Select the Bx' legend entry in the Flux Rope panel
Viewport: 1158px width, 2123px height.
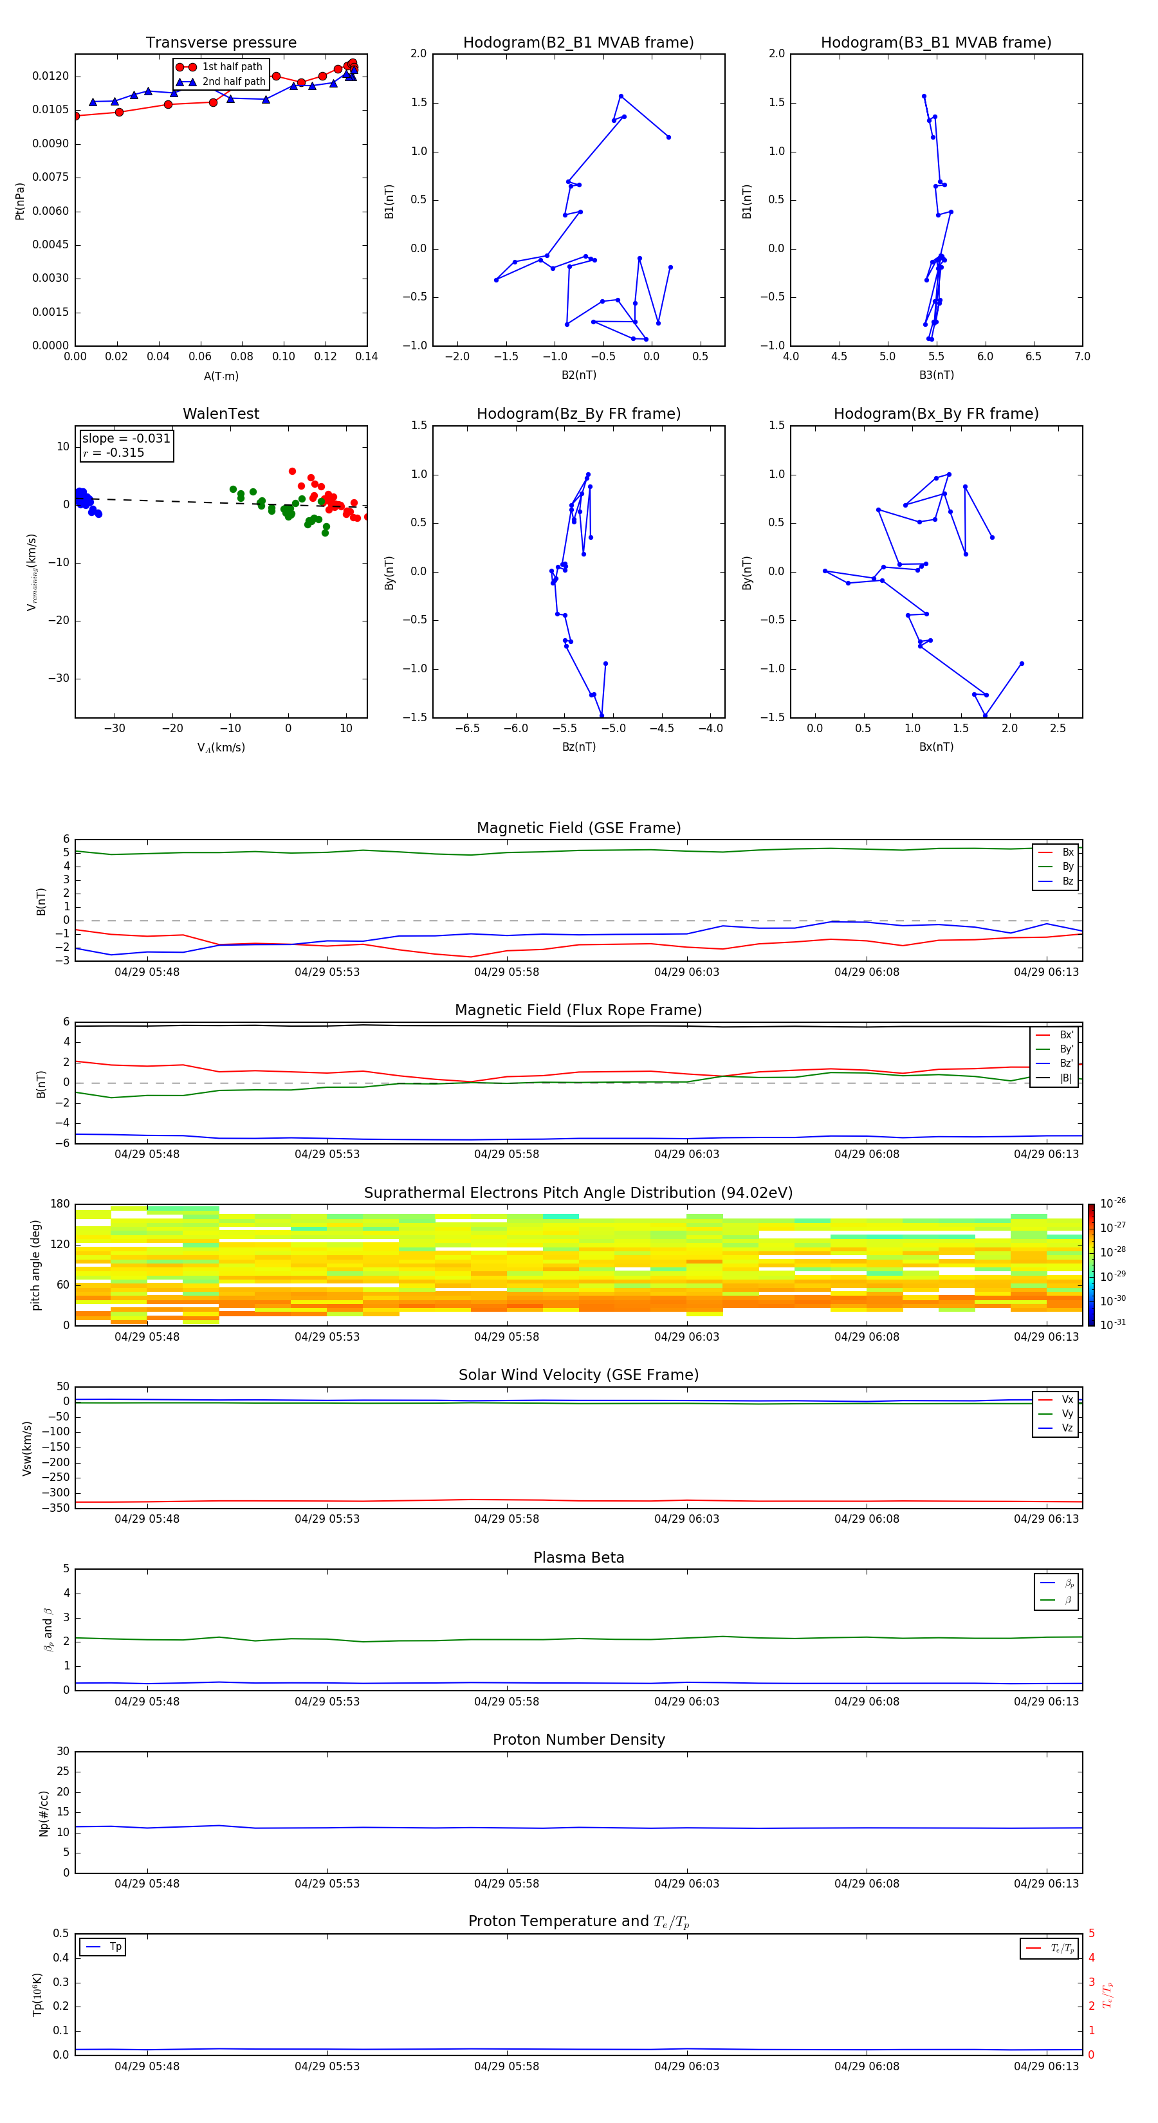[1054, 1035]
